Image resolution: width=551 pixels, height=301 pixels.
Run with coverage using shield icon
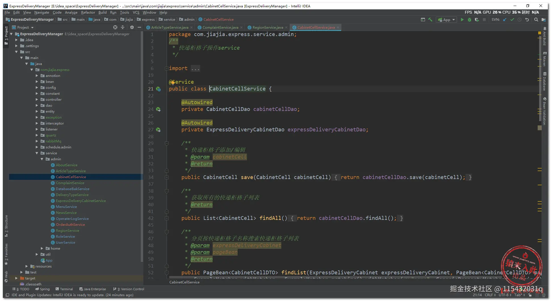point(477,20)
